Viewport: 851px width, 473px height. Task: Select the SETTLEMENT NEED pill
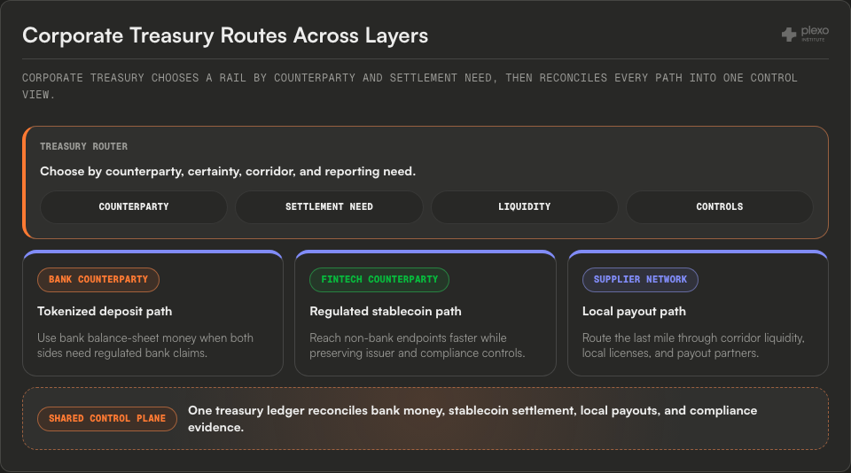[x=329, y=206]
